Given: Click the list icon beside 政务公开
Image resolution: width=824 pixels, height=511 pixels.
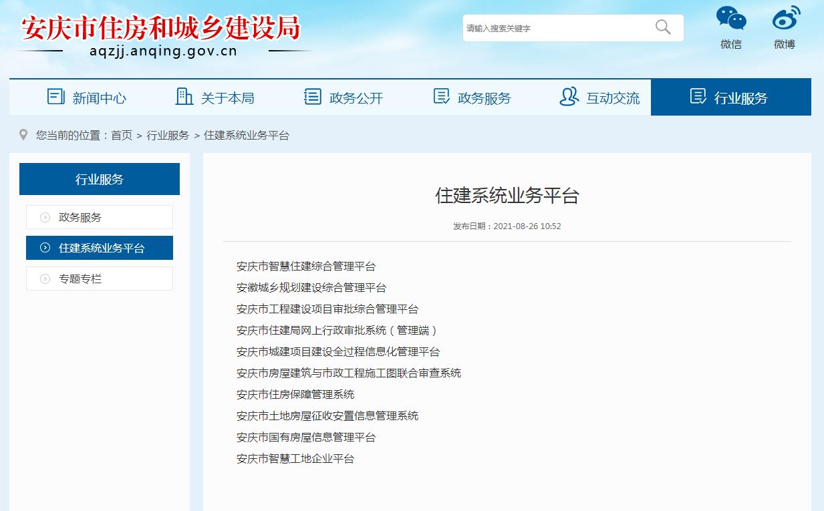Looking at the screenshot, I should tap(311, 97).
